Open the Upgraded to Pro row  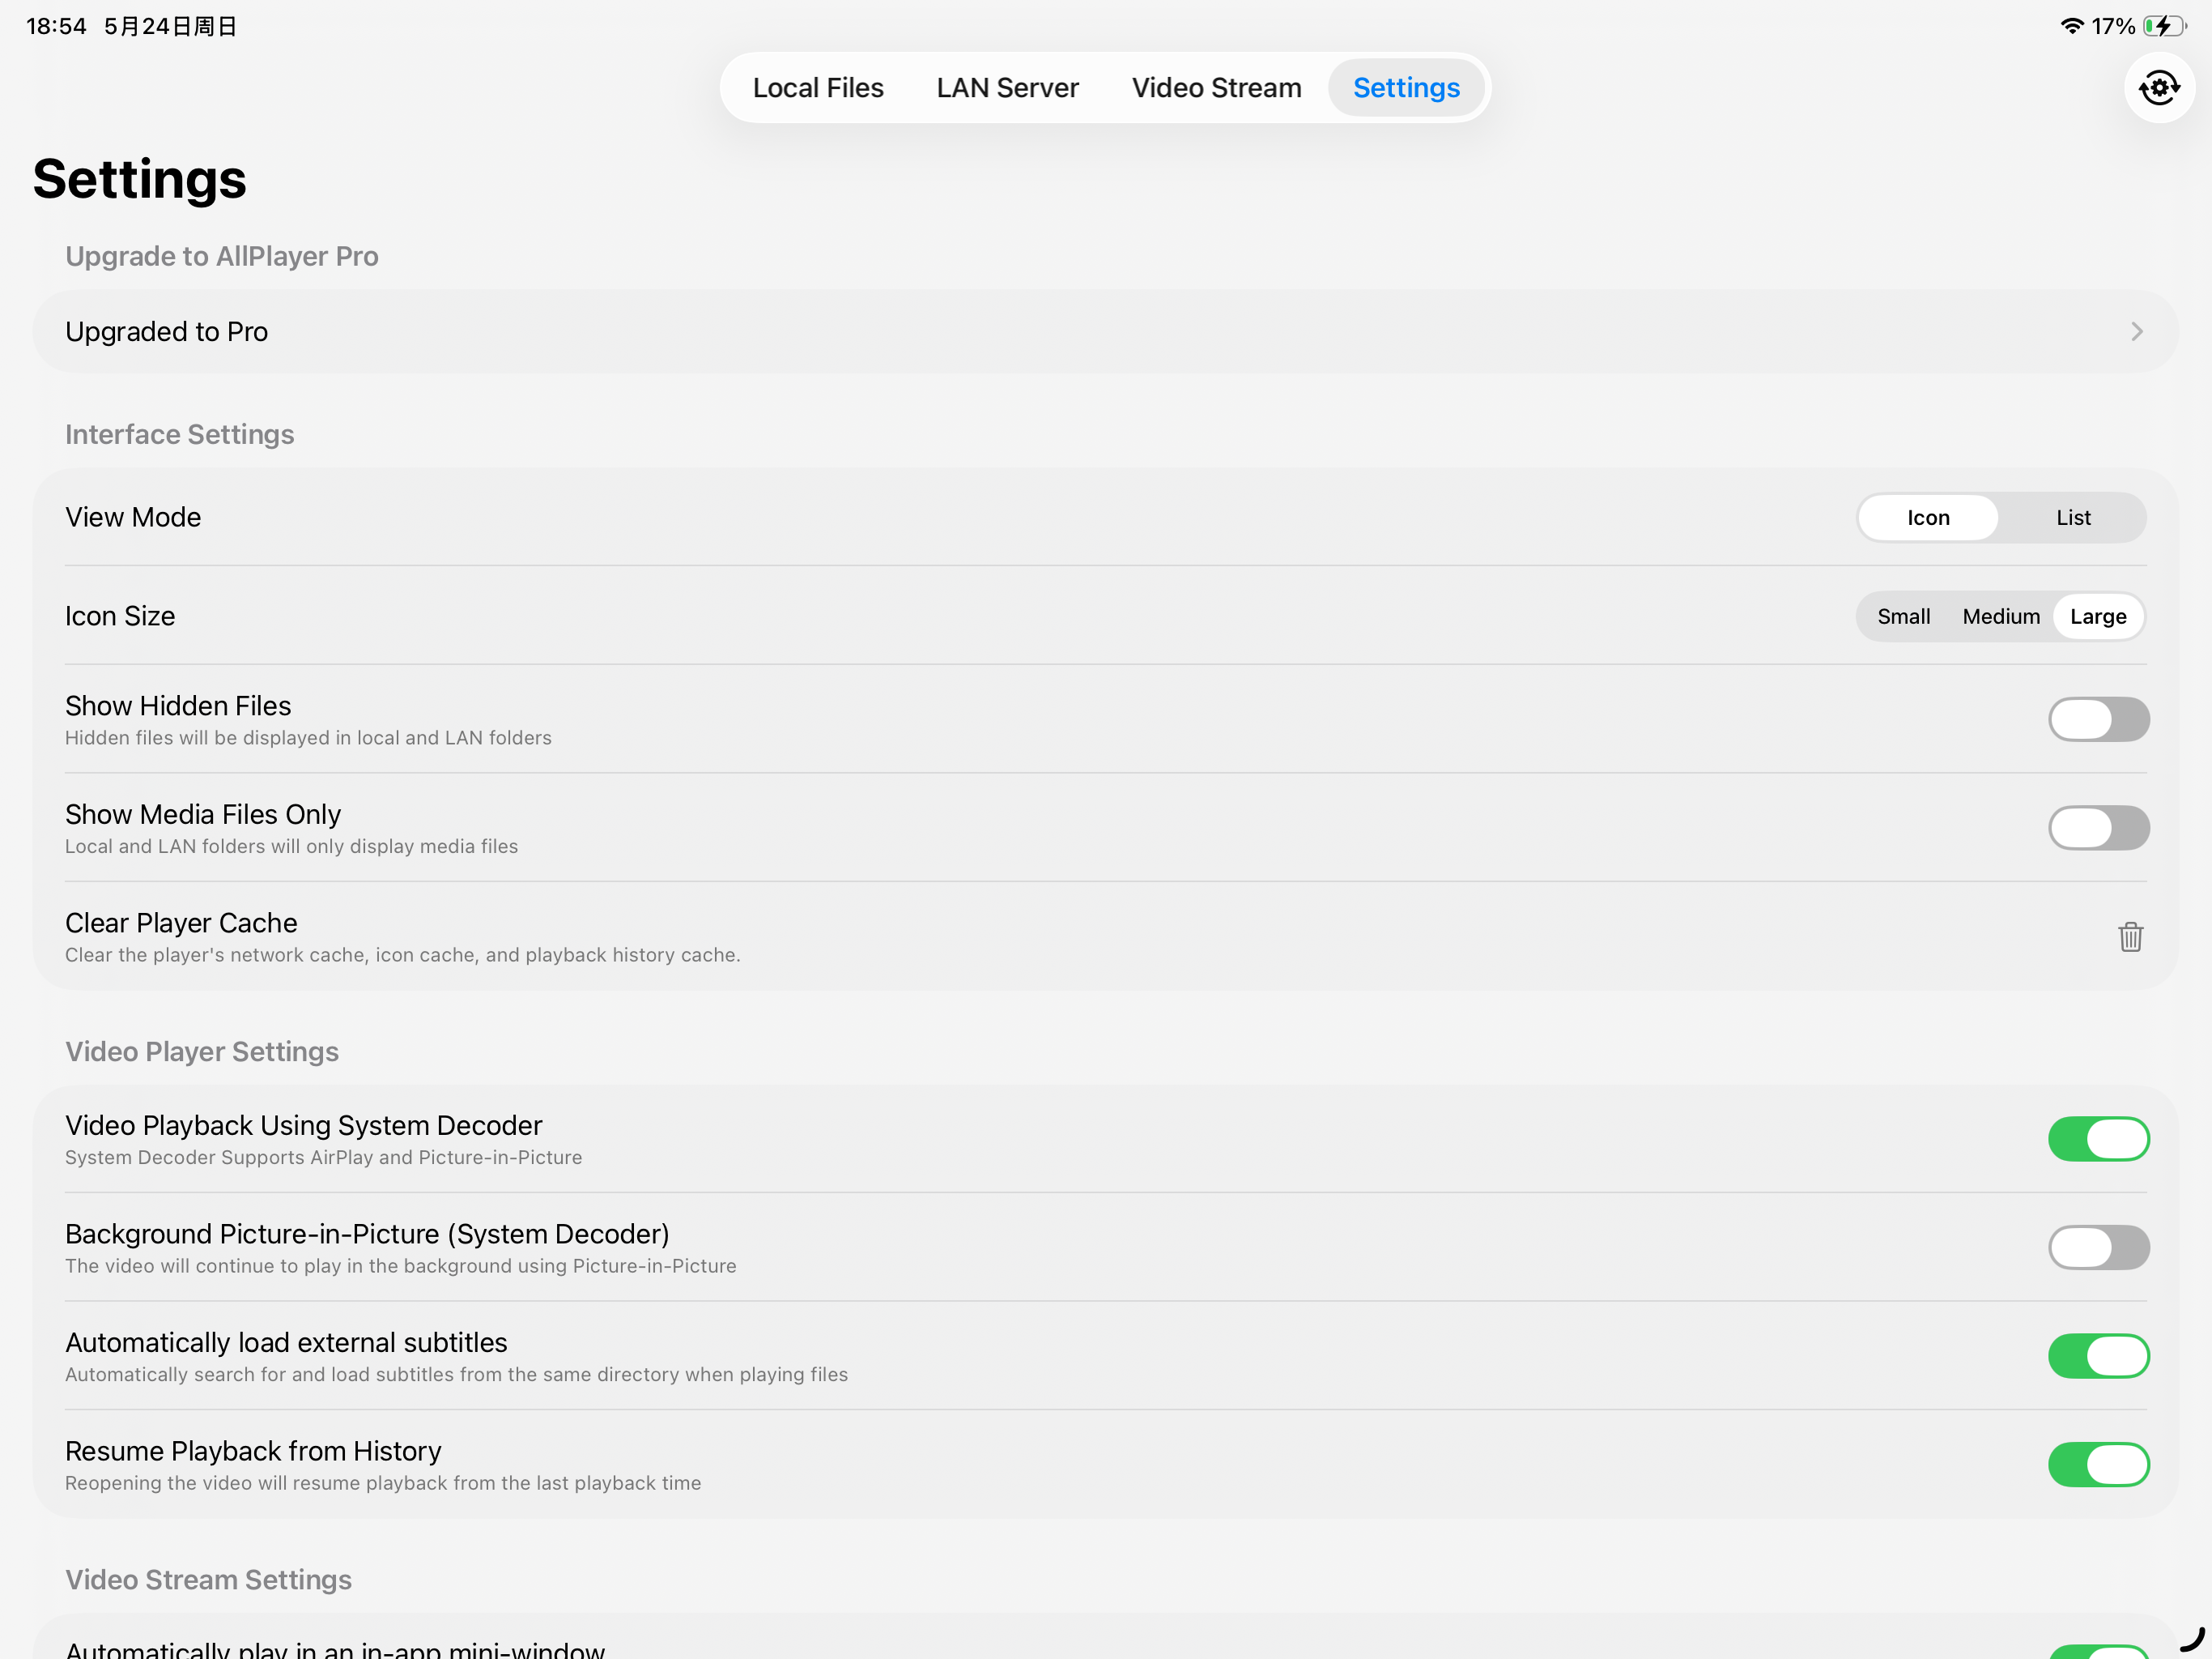pos(1105,331)
